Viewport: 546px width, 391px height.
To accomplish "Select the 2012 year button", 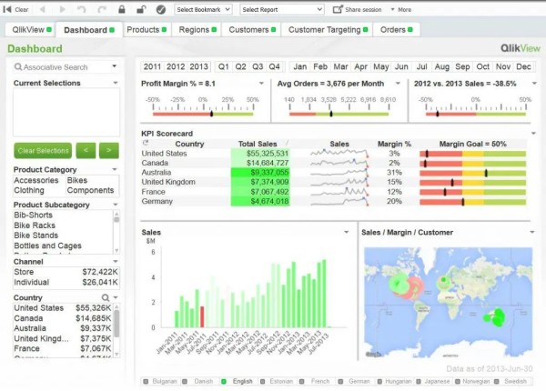I will (x=175, y=66).
